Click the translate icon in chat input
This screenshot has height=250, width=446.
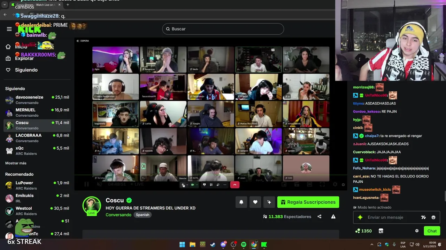tap(423, 217)
